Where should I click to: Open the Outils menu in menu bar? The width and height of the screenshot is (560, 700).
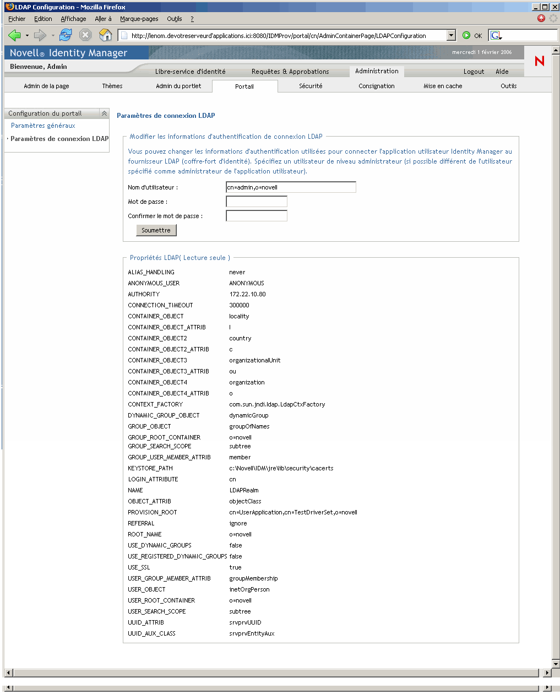175,19
